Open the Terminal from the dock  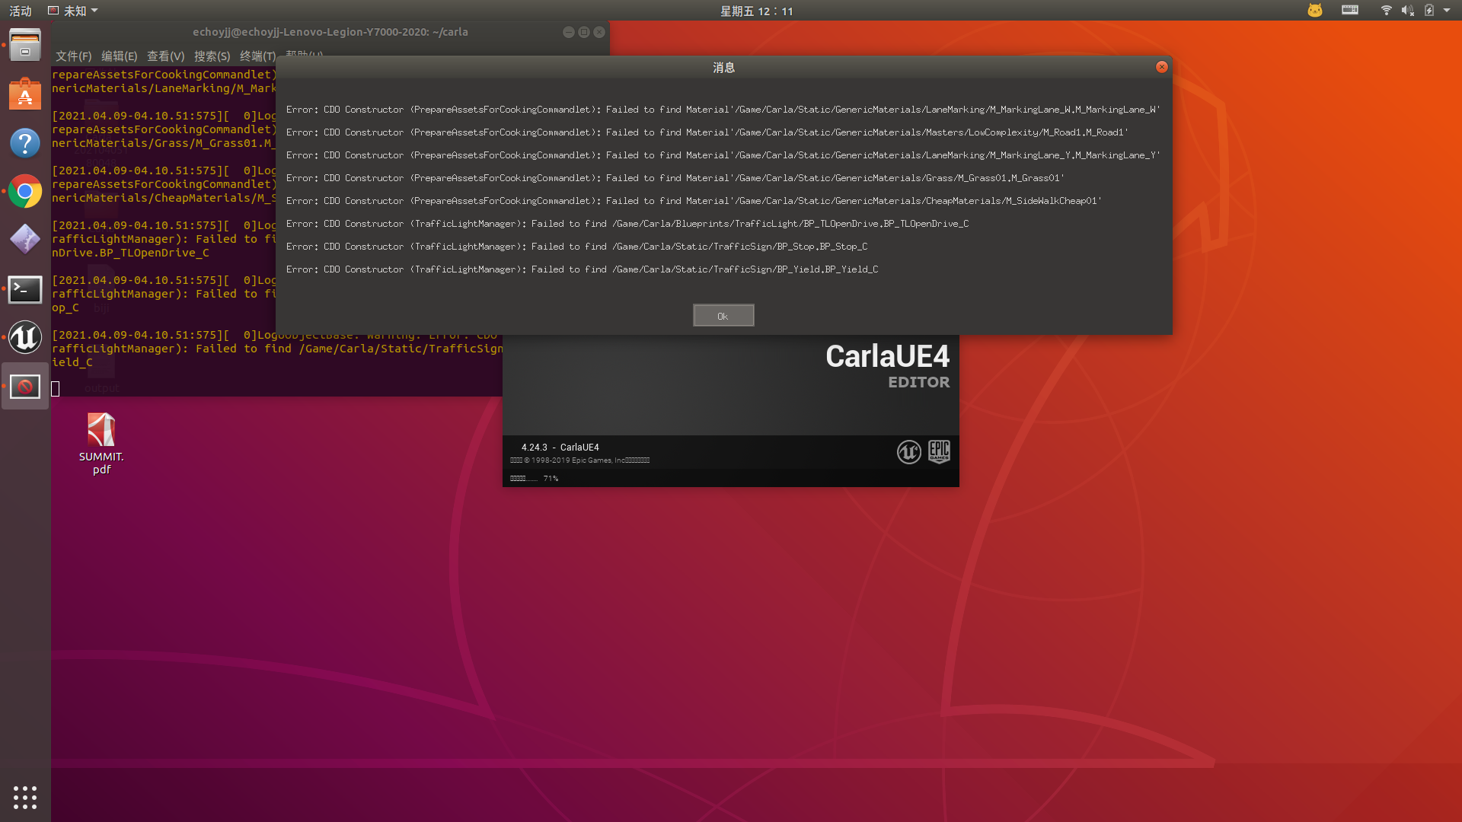coord(25,289)
